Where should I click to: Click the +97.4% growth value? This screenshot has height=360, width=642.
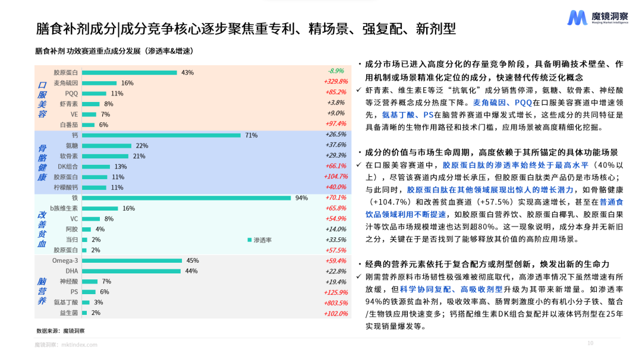click(336, 123)
